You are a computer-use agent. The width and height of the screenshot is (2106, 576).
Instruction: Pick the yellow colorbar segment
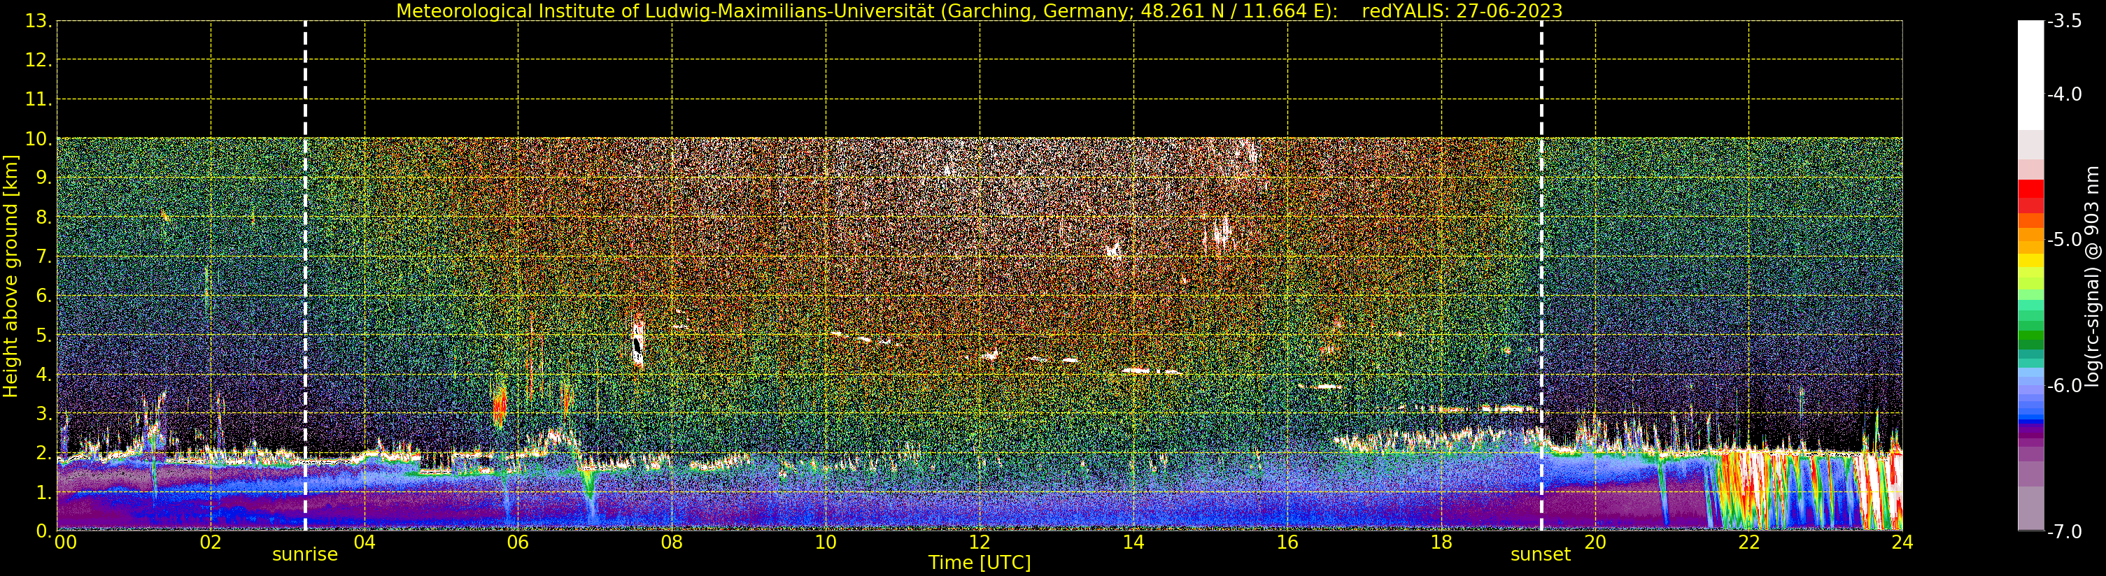2030,261
